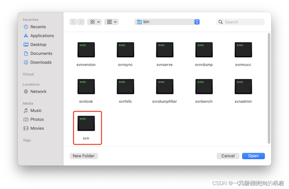
Task: Click the svnbench file name label
Action: [204, 101]
